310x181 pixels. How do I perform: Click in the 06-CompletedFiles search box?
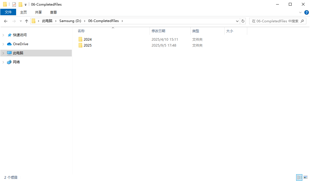(x=274, y=21)
